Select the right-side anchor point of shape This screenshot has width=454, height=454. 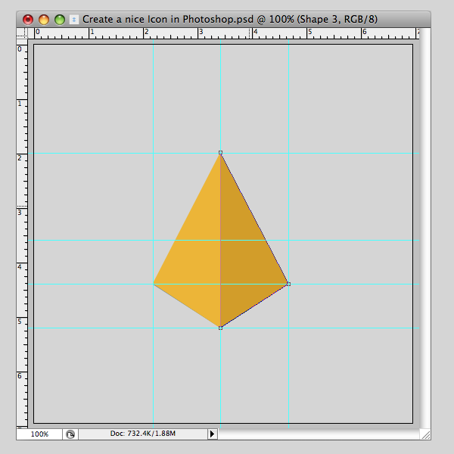pos(289,284)
